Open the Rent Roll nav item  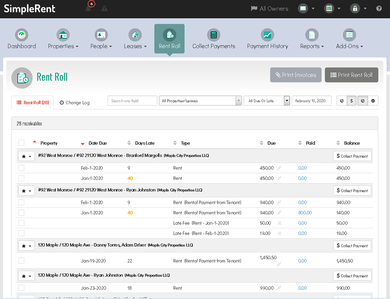click(x=169, y=39)
